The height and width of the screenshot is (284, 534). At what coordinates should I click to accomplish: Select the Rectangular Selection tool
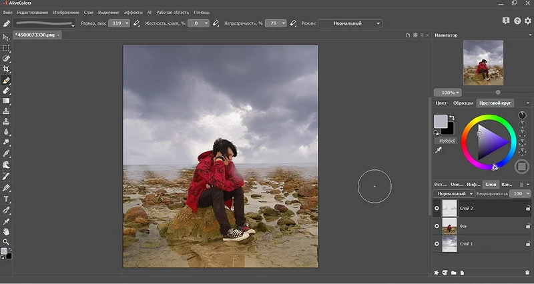[x=6, y=48]
